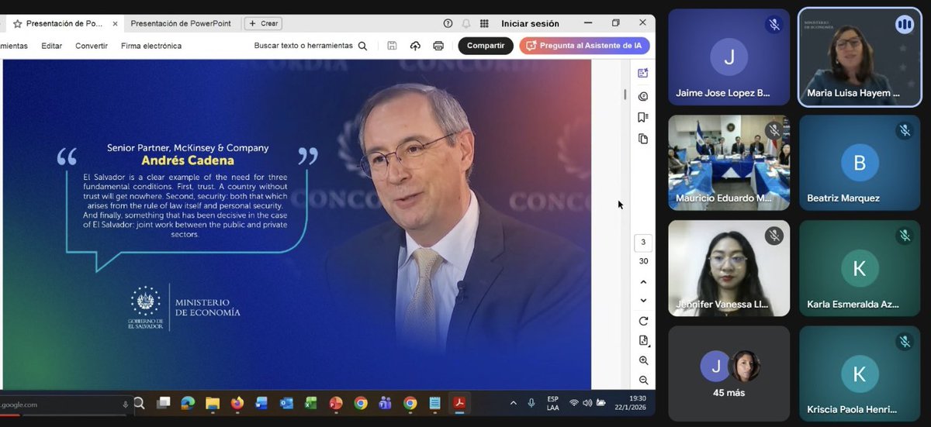Click the taskbar search magnifier
This screenshot has width=931, height=427.
(x=139, y=403)
